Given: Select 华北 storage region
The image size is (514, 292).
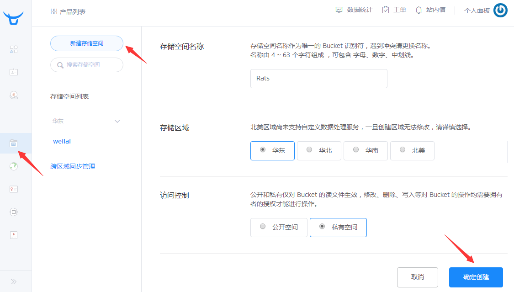Looking at the screenshot, I should click(319, 151).
